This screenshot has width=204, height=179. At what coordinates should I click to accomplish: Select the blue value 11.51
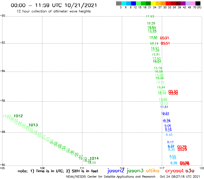point(164,107)
